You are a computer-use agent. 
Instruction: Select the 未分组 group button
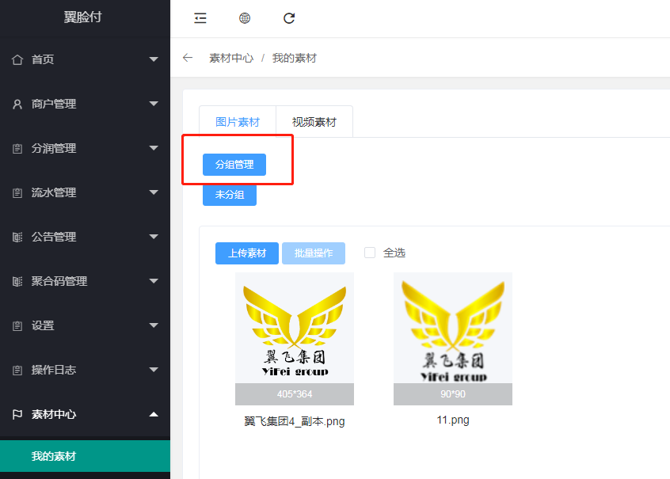click(230, 195)
